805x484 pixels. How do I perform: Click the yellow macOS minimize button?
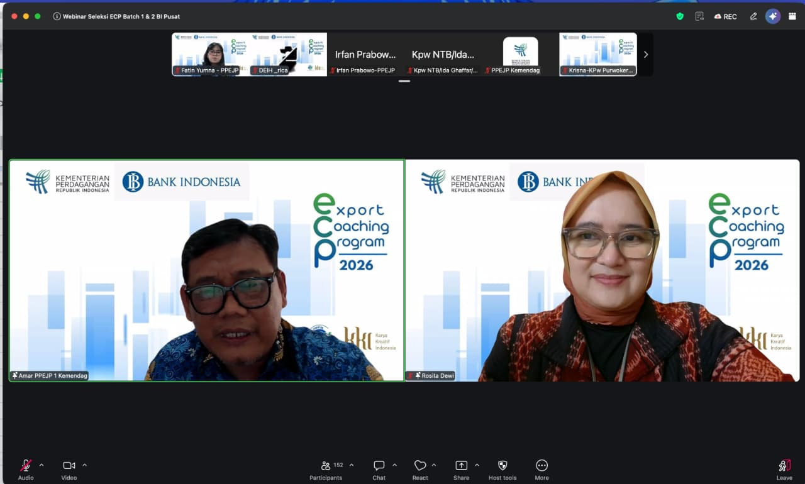tap(26, 16)
